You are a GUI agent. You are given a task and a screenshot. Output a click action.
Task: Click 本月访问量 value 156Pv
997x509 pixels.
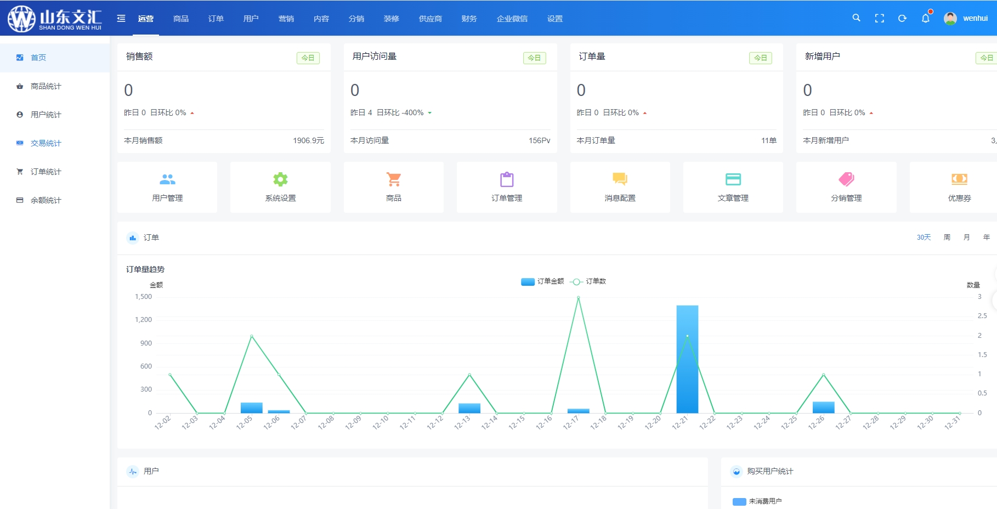539,140
